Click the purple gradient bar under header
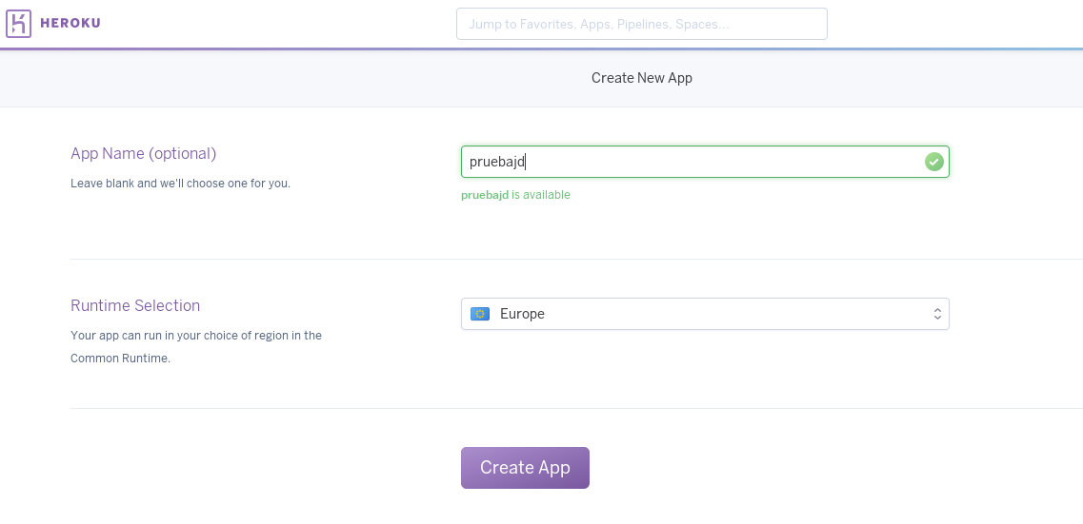The width and height of the screenshot is (1083, 524). pos(541,49)
